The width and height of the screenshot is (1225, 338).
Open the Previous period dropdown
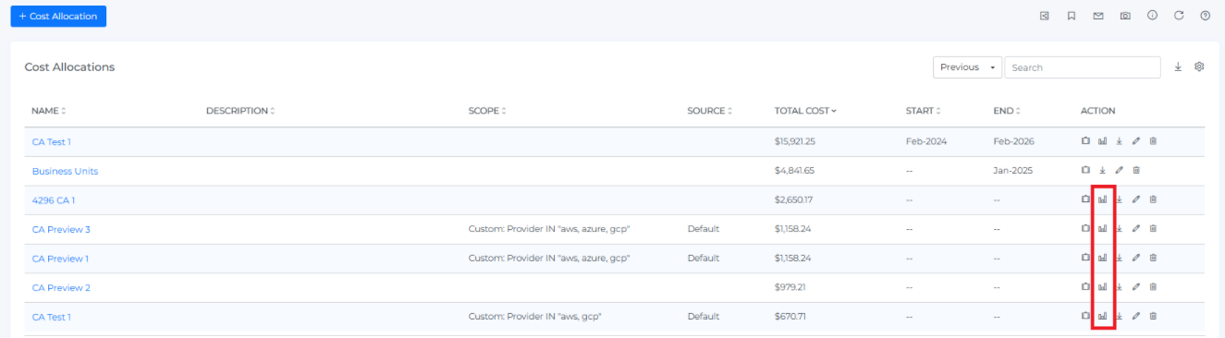pyautogui.click(x=967, y=67)
